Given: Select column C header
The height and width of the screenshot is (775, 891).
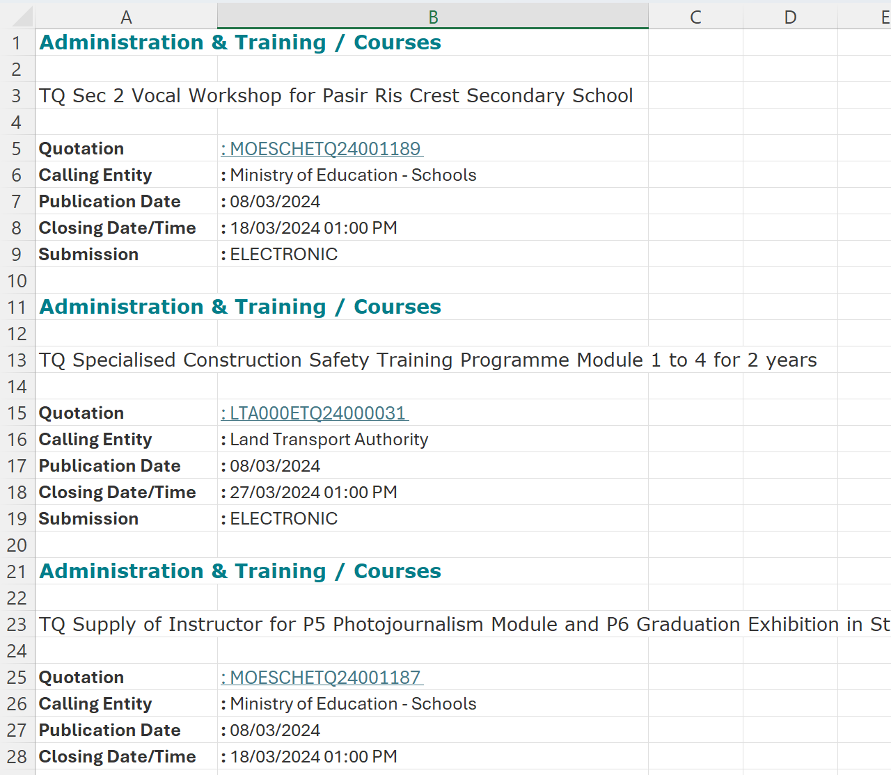Looking at the screenshot, I should 695,15.
